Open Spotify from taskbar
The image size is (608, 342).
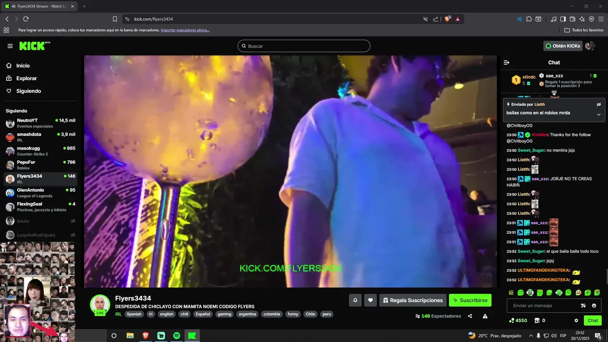(176, 335)
